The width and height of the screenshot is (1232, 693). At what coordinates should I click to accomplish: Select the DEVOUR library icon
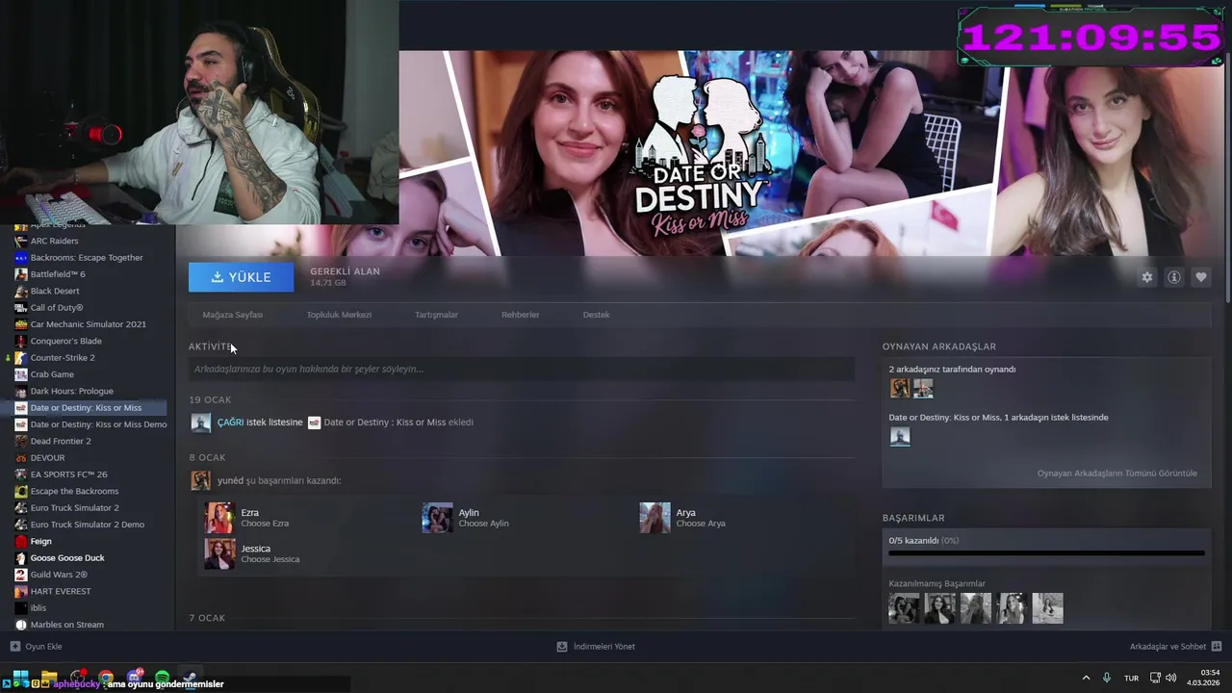21,458
